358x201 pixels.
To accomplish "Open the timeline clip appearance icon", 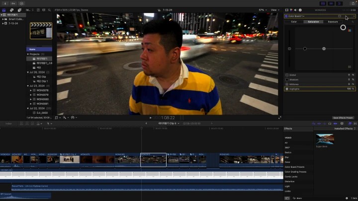I will (342, 124).
